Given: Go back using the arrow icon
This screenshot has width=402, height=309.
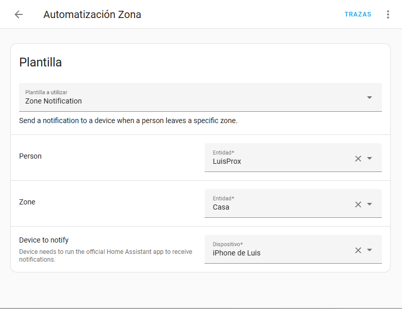Looking at the screenshot, I should pos(19,14).
